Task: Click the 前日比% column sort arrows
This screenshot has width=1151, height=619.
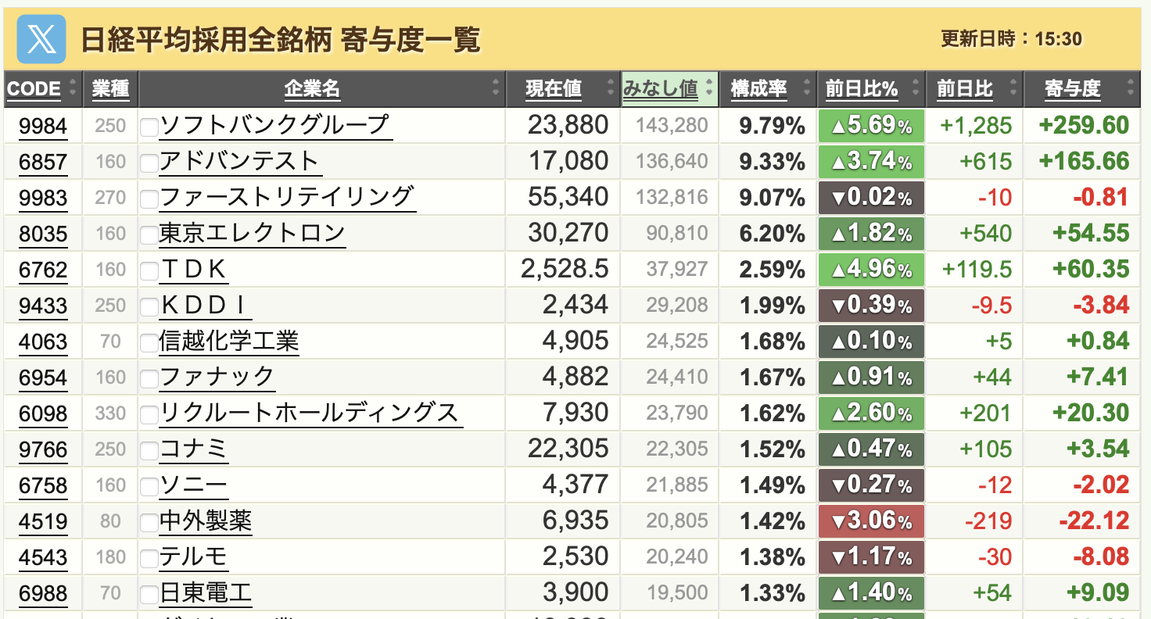Action: point(915,89)
